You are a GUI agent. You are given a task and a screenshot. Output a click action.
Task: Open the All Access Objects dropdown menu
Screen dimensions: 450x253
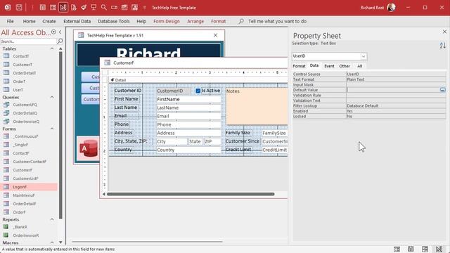click(x=53, y=32)
